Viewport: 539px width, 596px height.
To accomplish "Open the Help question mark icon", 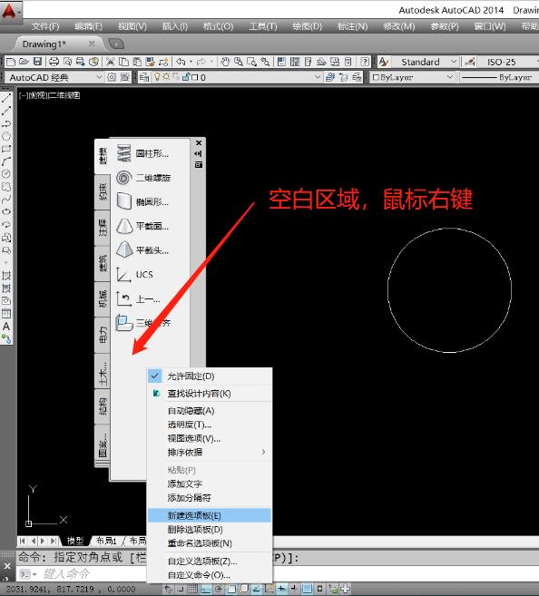I will click(x=364, y=62).
